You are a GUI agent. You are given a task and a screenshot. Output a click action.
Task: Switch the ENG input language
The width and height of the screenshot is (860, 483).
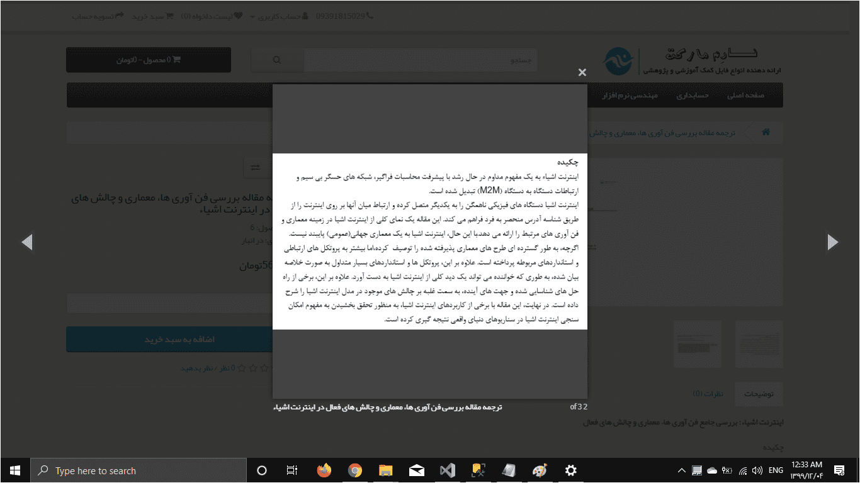776,470
